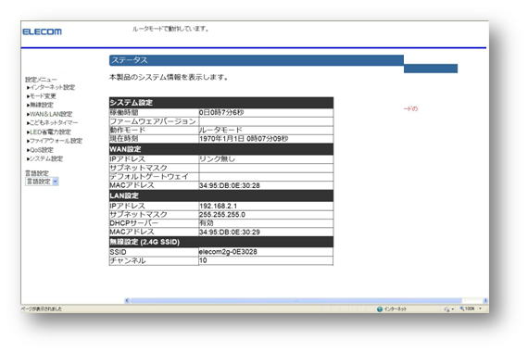Image resolution: width=528 pixels, height=352 pixels.
Task: Click the デフォルトゲートウェイ row label
Action: 149,177
